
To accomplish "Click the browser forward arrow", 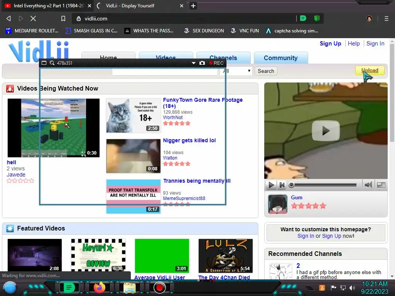I will click(21, 18).
